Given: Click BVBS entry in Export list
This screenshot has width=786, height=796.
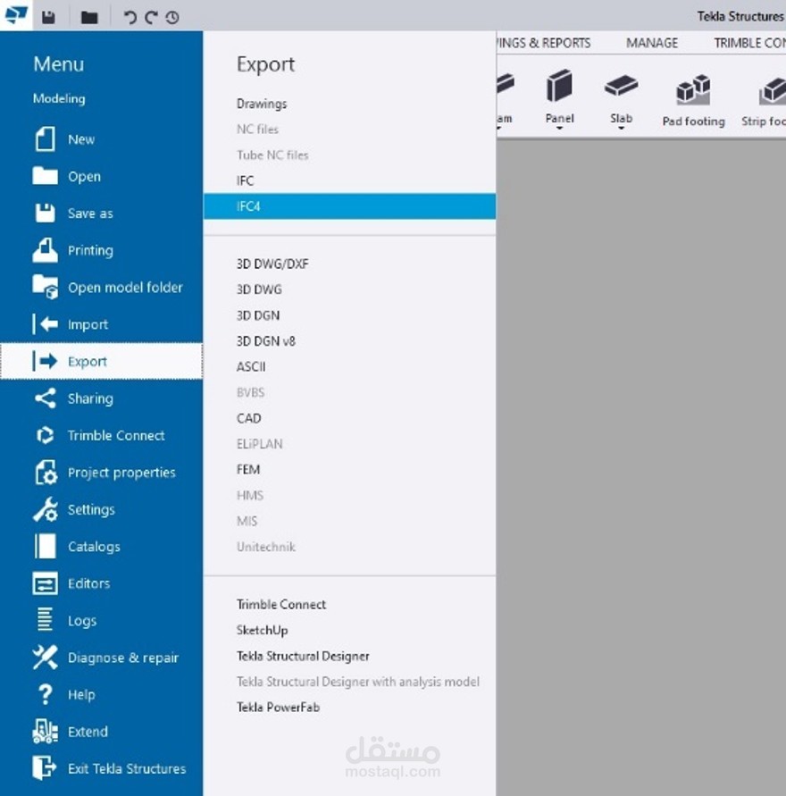Looking at the screenshot, I should point(250,392).
